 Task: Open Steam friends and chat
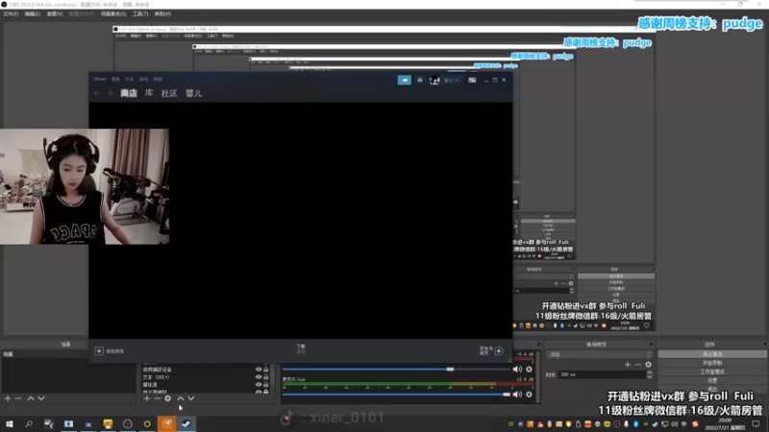[499, 350]
